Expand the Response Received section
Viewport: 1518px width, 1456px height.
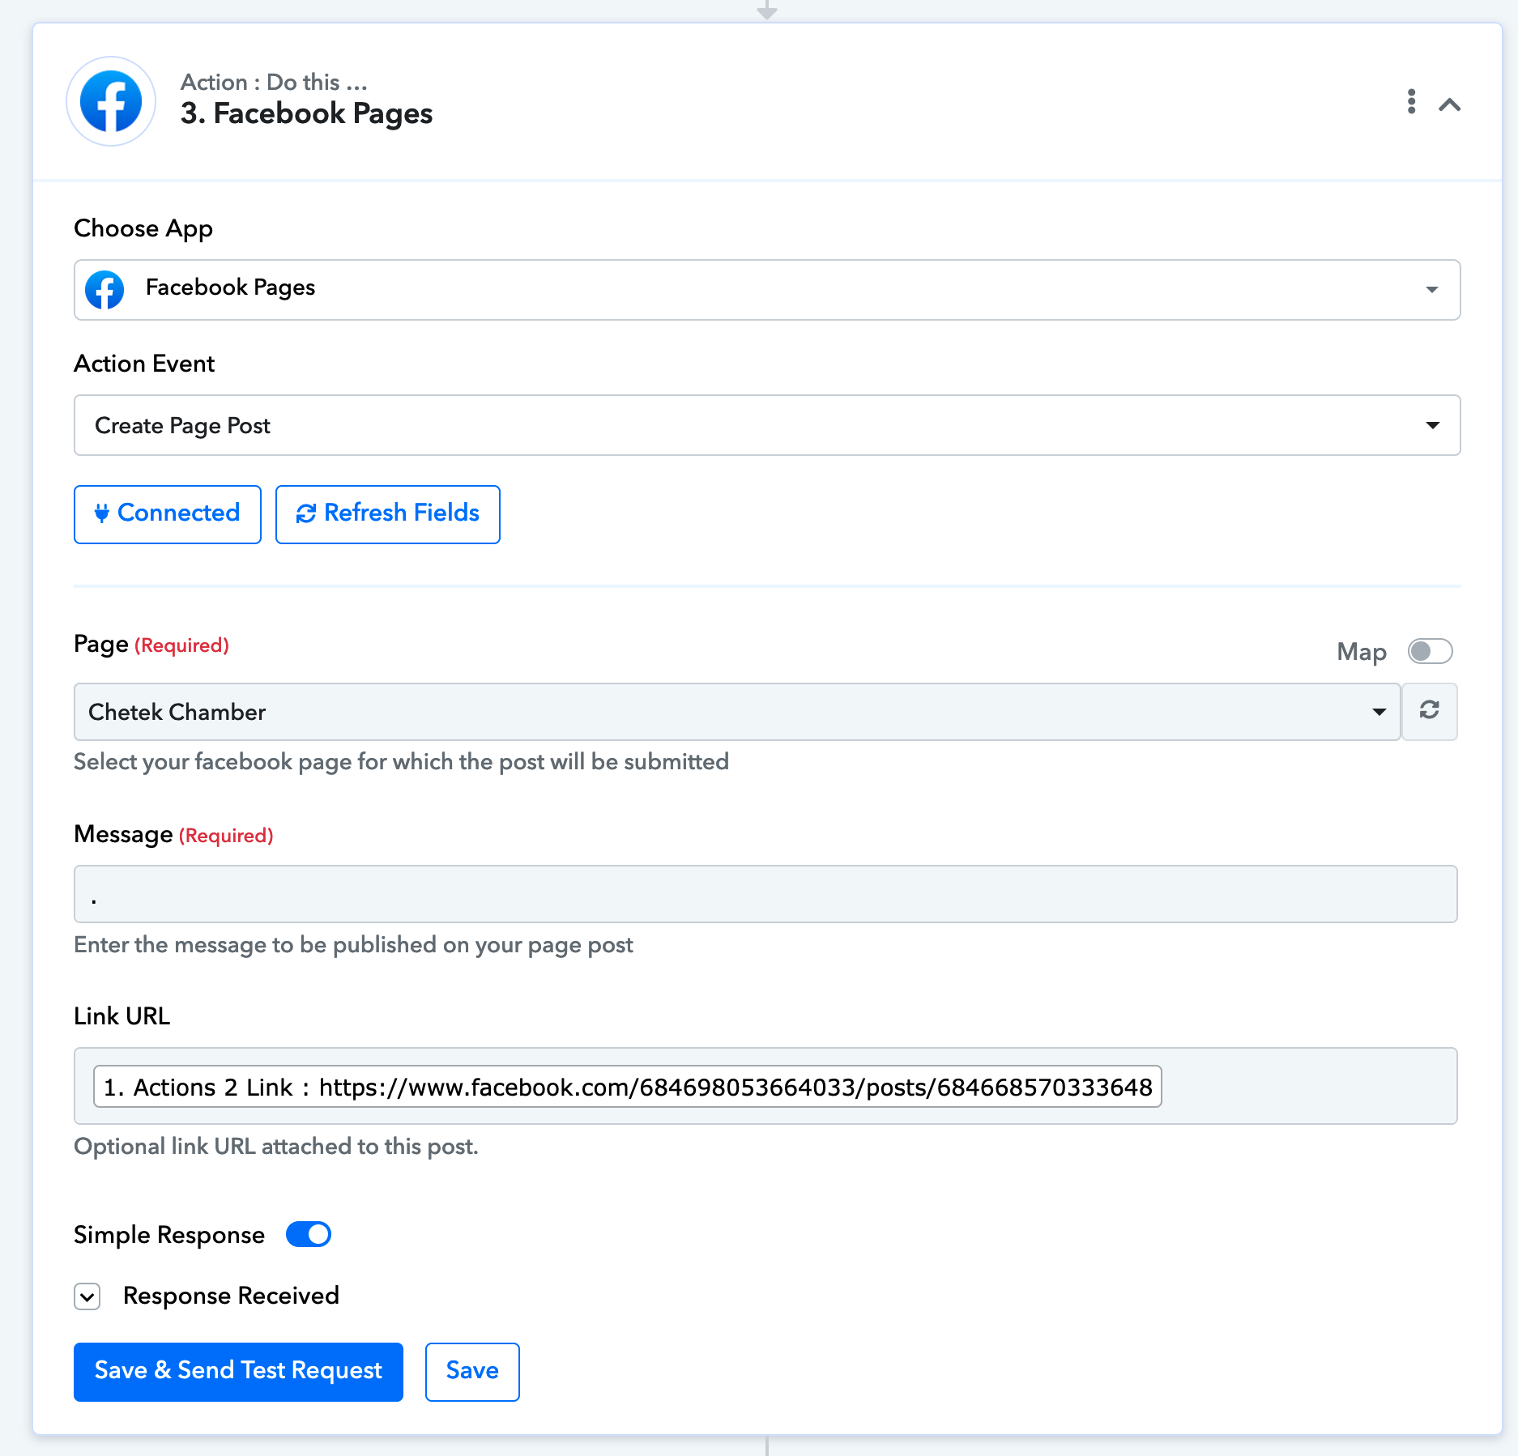[87, 1296]
